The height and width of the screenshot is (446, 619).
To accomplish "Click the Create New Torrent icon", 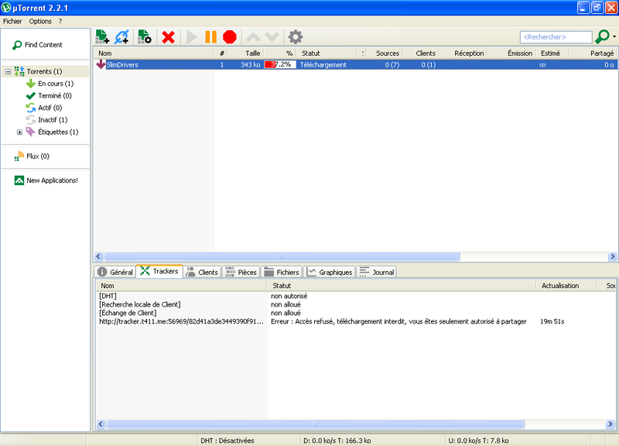I will pos(144,36).
